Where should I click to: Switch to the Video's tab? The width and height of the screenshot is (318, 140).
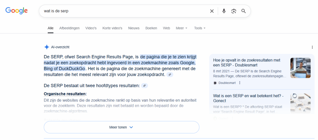(x=91, y=28)
